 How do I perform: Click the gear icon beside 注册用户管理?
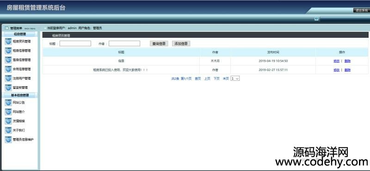coord(8,78)
